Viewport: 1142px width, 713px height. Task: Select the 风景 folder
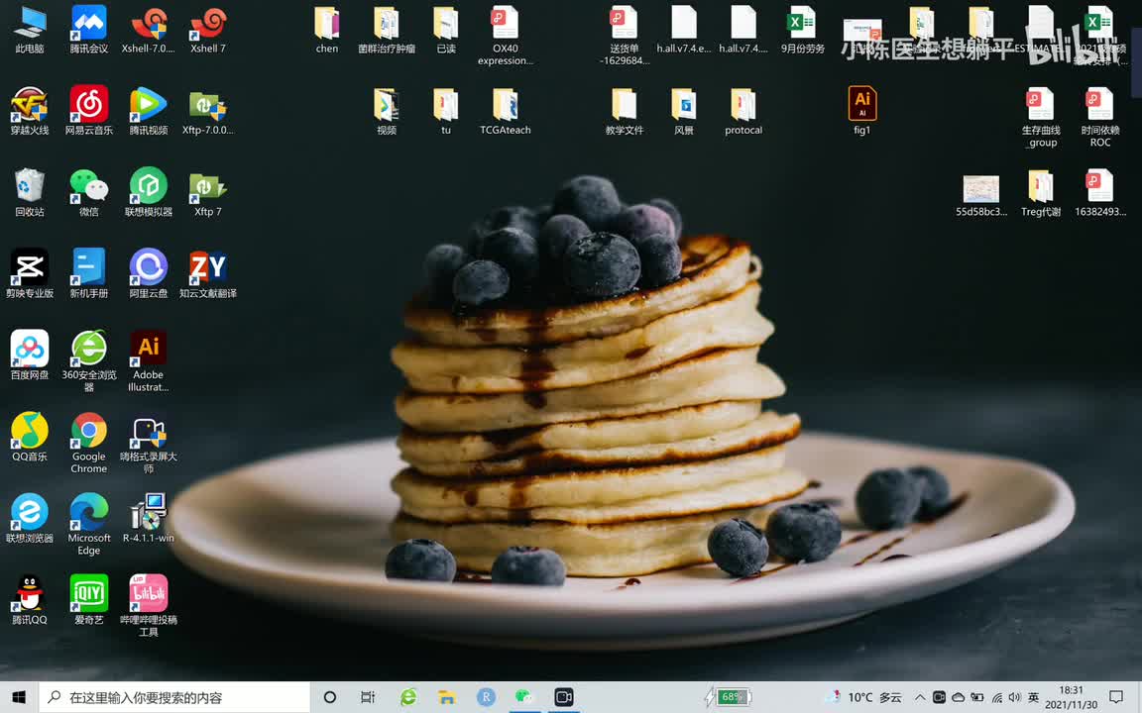[684, 112]
